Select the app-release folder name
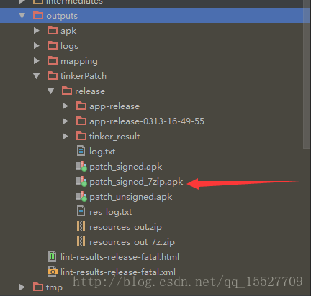This screenshot has height=296, width=311. (114, 106)
